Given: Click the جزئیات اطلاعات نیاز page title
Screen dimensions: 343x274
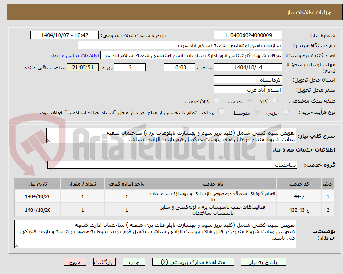Looking at the screenshot, I should [x=308, y=12].
